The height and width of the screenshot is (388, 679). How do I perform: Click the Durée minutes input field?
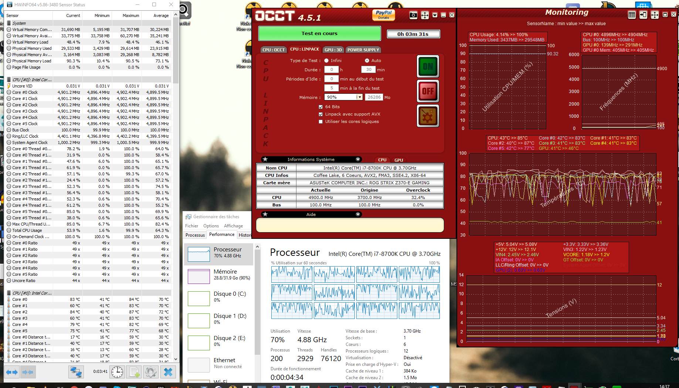point(369,69)
